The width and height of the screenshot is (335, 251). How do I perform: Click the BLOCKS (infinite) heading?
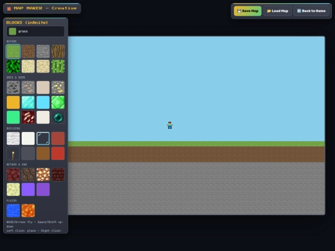[27, 22]
